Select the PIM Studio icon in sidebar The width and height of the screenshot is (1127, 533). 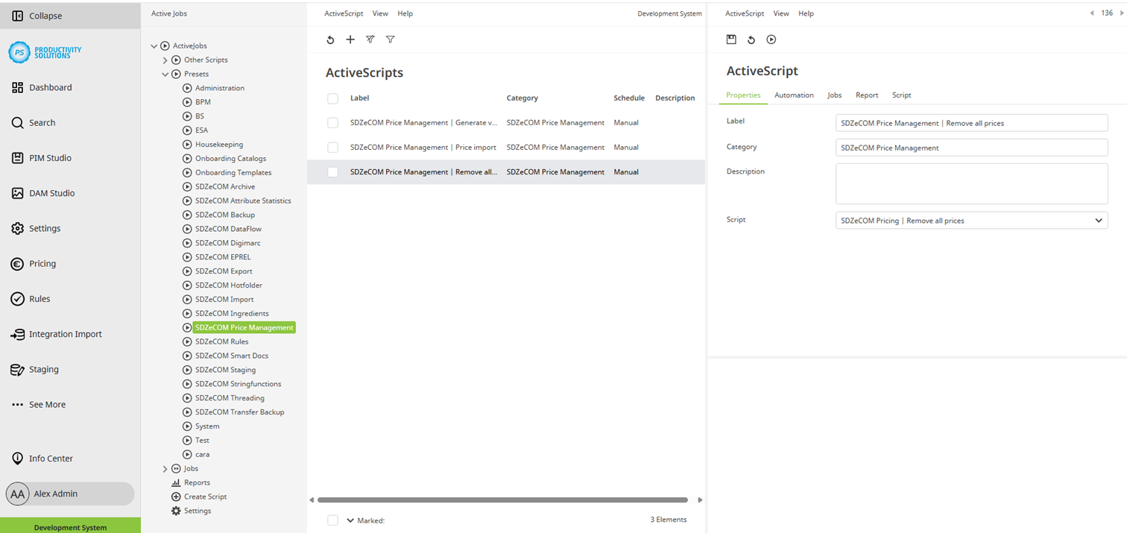[16, 157]
